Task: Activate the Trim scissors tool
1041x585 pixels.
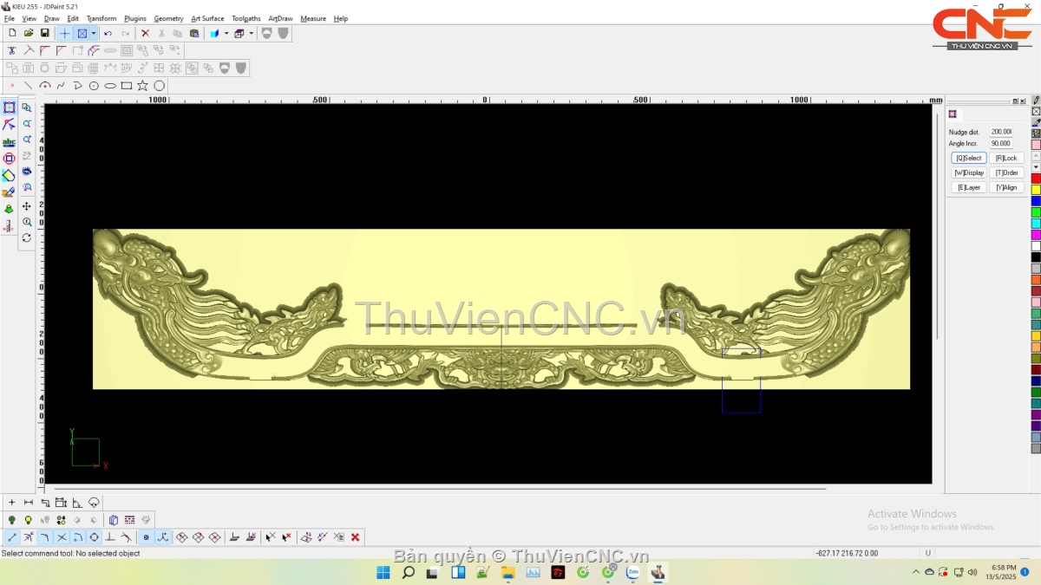Action: [12, 50]
